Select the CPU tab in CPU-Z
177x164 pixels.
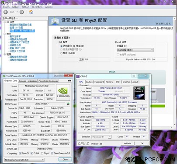(81, 82)
